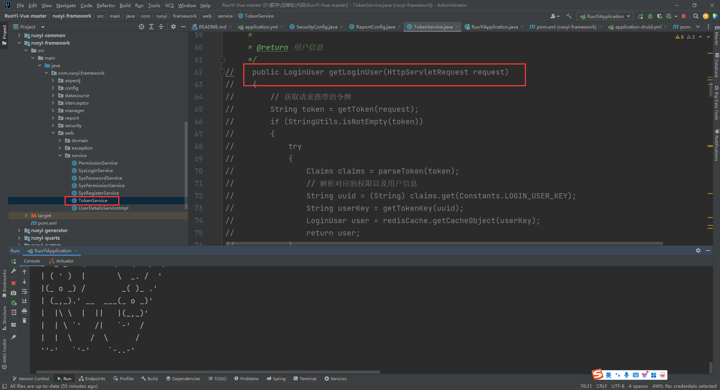Click the camera thread dump icon
720x390 pixels.
pyautogui.click(x=14, y=293)
